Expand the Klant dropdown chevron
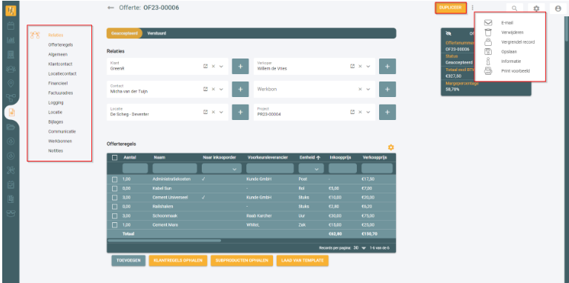569x283 pixels. click(x=221, y=67)
